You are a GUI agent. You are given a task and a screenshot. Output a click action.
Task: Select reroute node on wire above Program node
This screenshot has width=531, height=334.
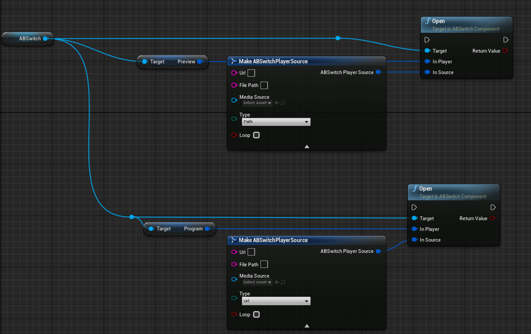tap(132, 217)
